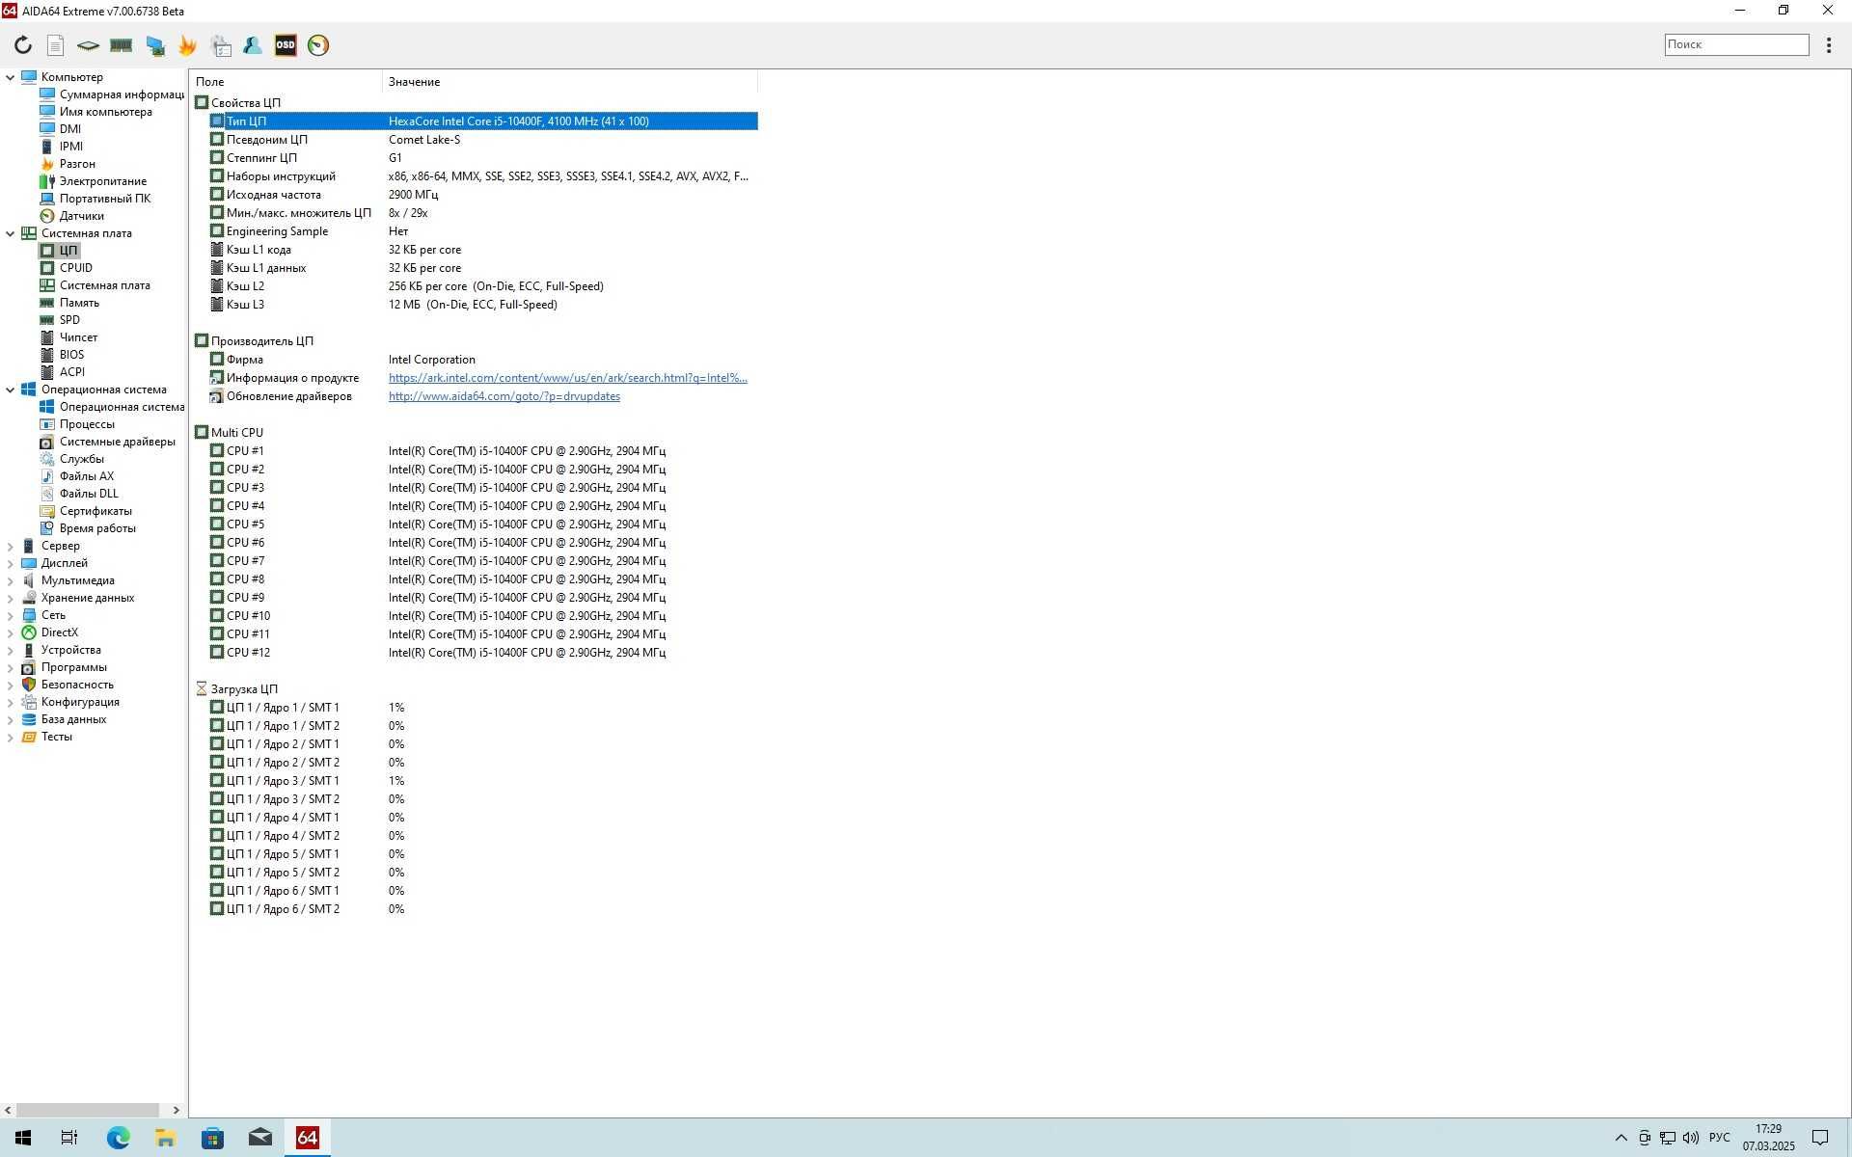Viewport: 1852px width, 1157px height.
Task: Expand the Дисплей tree node
Action: coord(11,563)
